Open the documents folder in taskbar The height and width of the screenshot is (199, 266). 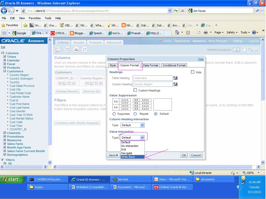[x=214, y=179]
